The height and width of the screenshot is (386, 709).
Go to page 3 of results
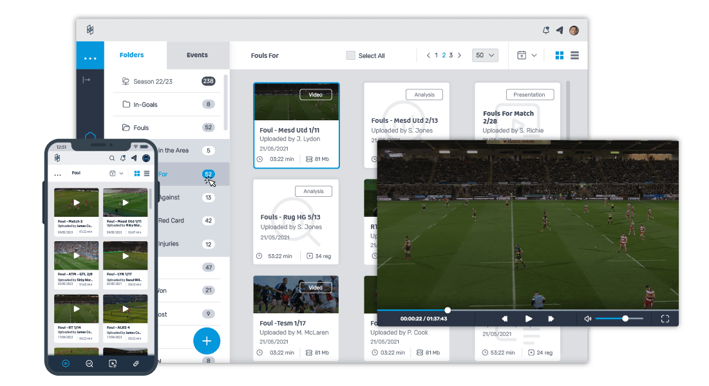click(x=451, y=55)
